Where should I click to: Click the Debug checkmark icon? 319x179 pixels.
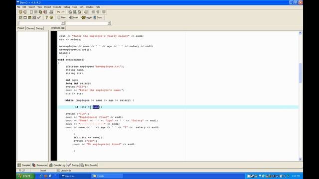click(x=39, y=17)
